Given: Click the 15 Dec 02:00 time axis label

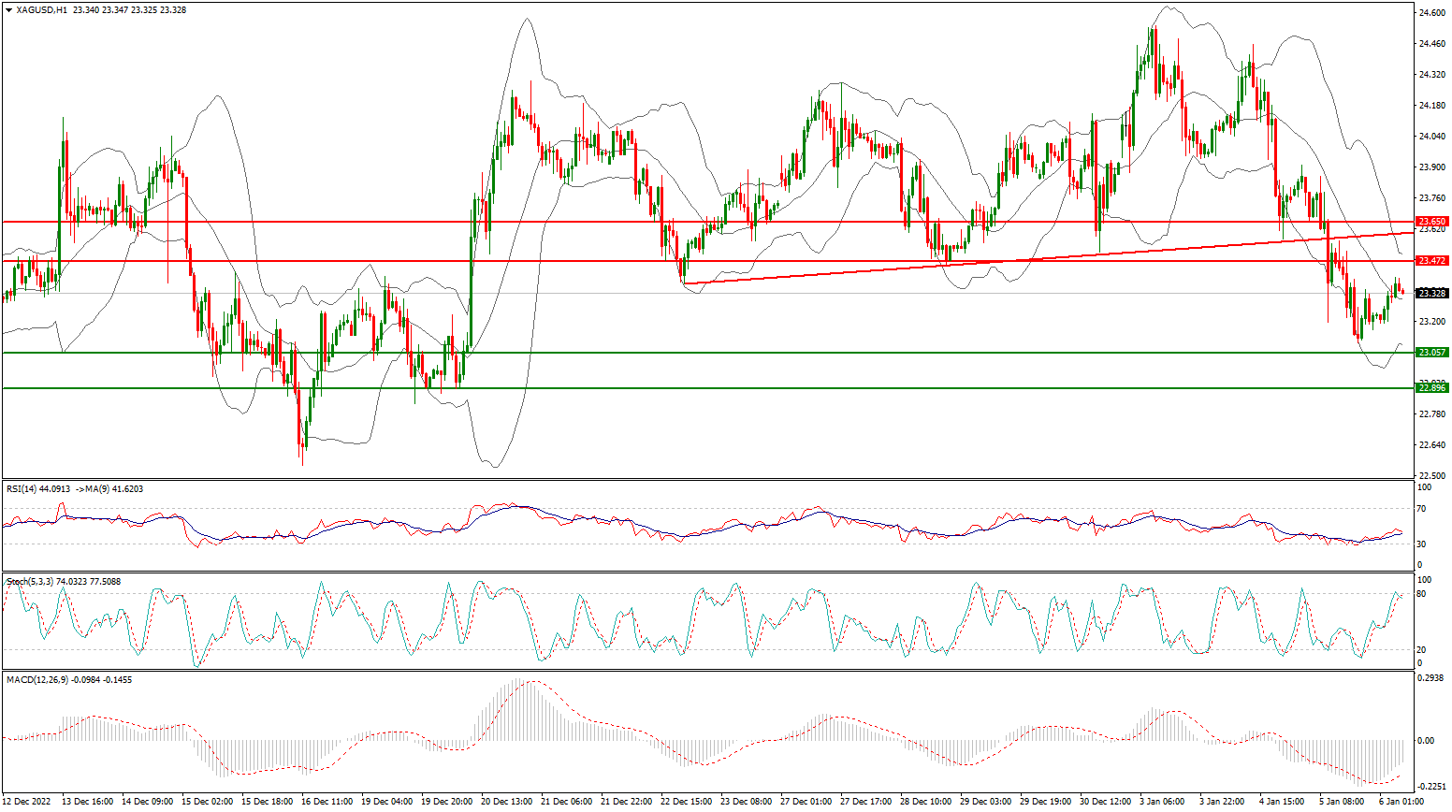Looking at the screenshot, I should click(x=208, y=802).
